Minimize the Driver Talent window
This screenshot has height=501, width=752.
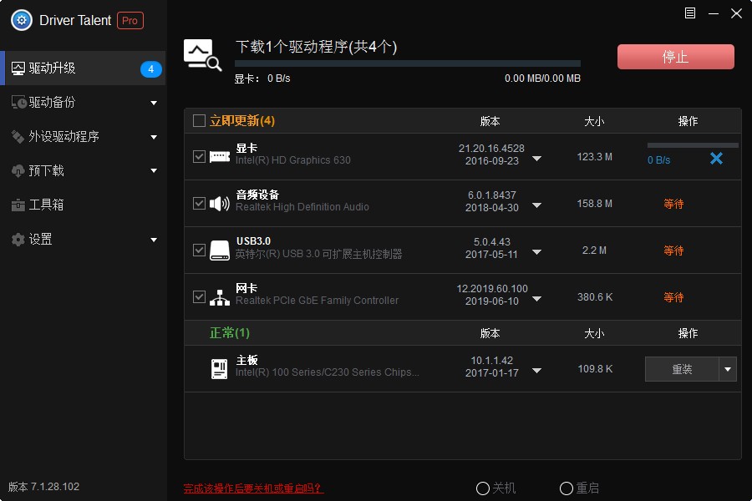[714, 13]
